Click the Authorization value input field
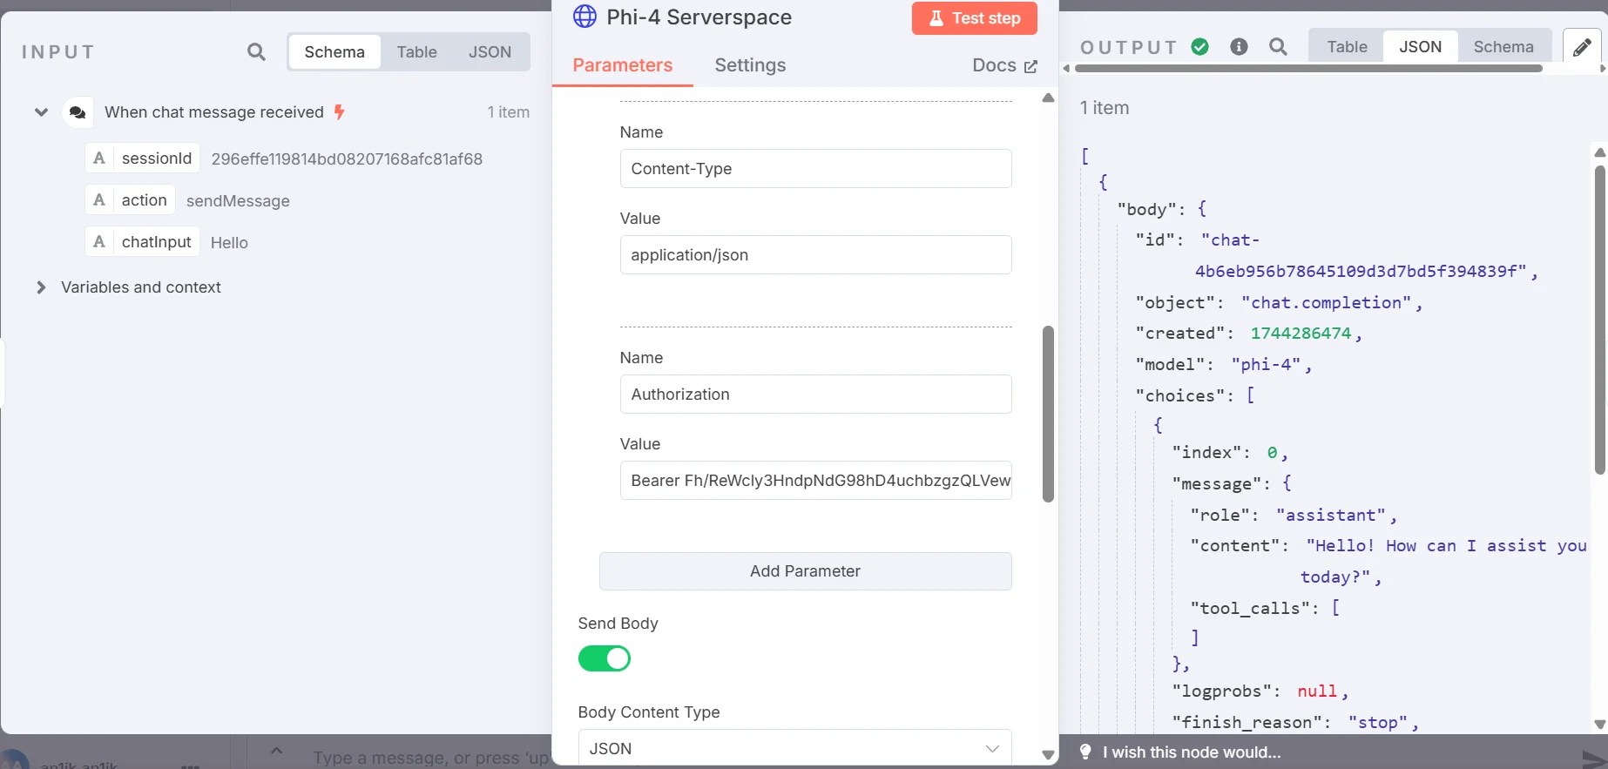 [815, 481]
